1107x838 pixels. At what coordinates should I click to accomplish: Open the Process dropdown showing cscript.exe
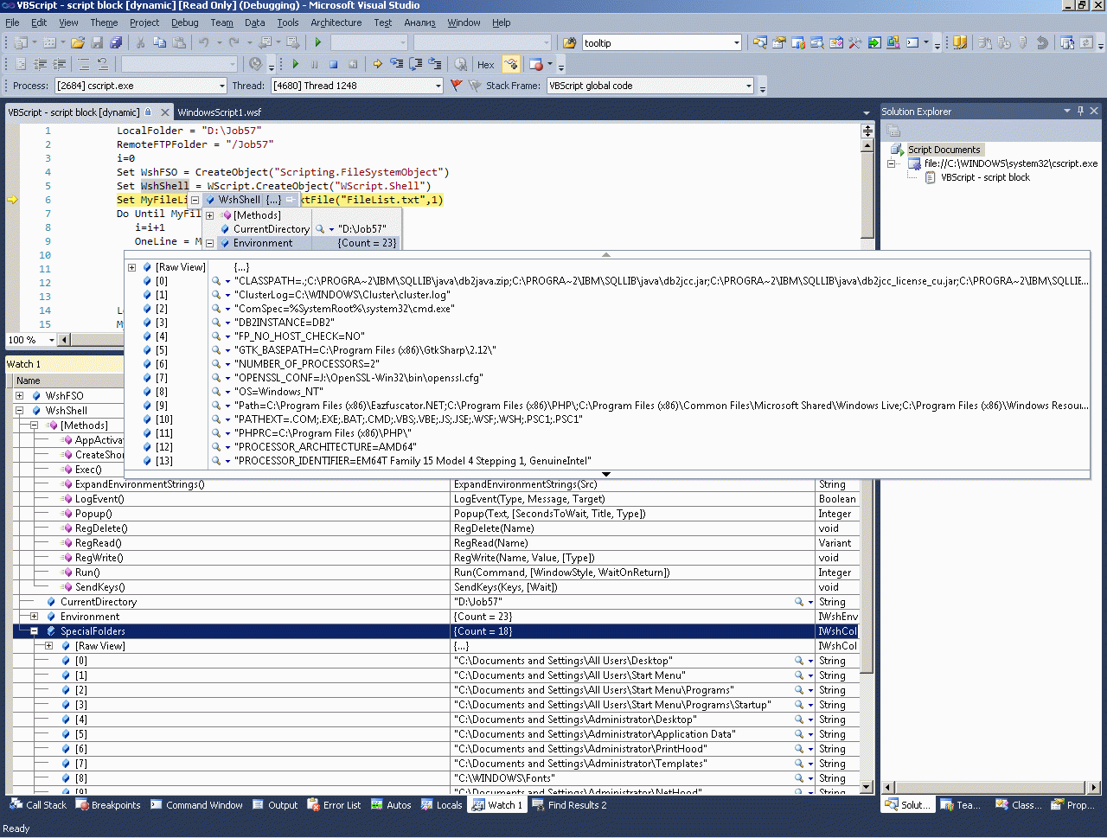pos(140,86)
